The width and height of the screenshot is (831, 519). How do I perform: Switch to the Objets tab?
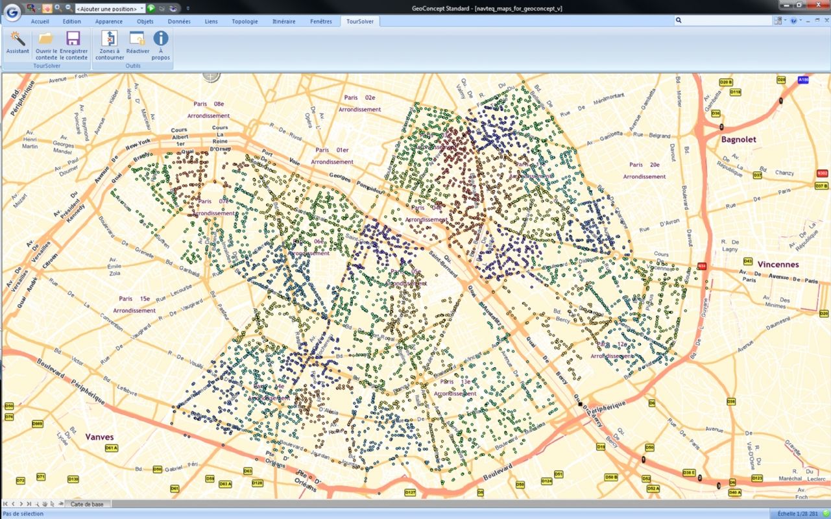(x=145, y=21)
